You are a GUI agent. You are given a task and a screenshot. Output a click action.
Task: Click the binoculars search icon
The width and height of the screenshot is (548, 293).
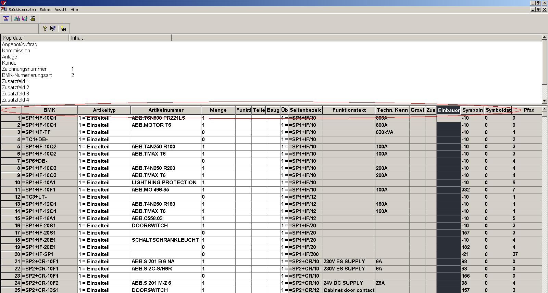64,28
